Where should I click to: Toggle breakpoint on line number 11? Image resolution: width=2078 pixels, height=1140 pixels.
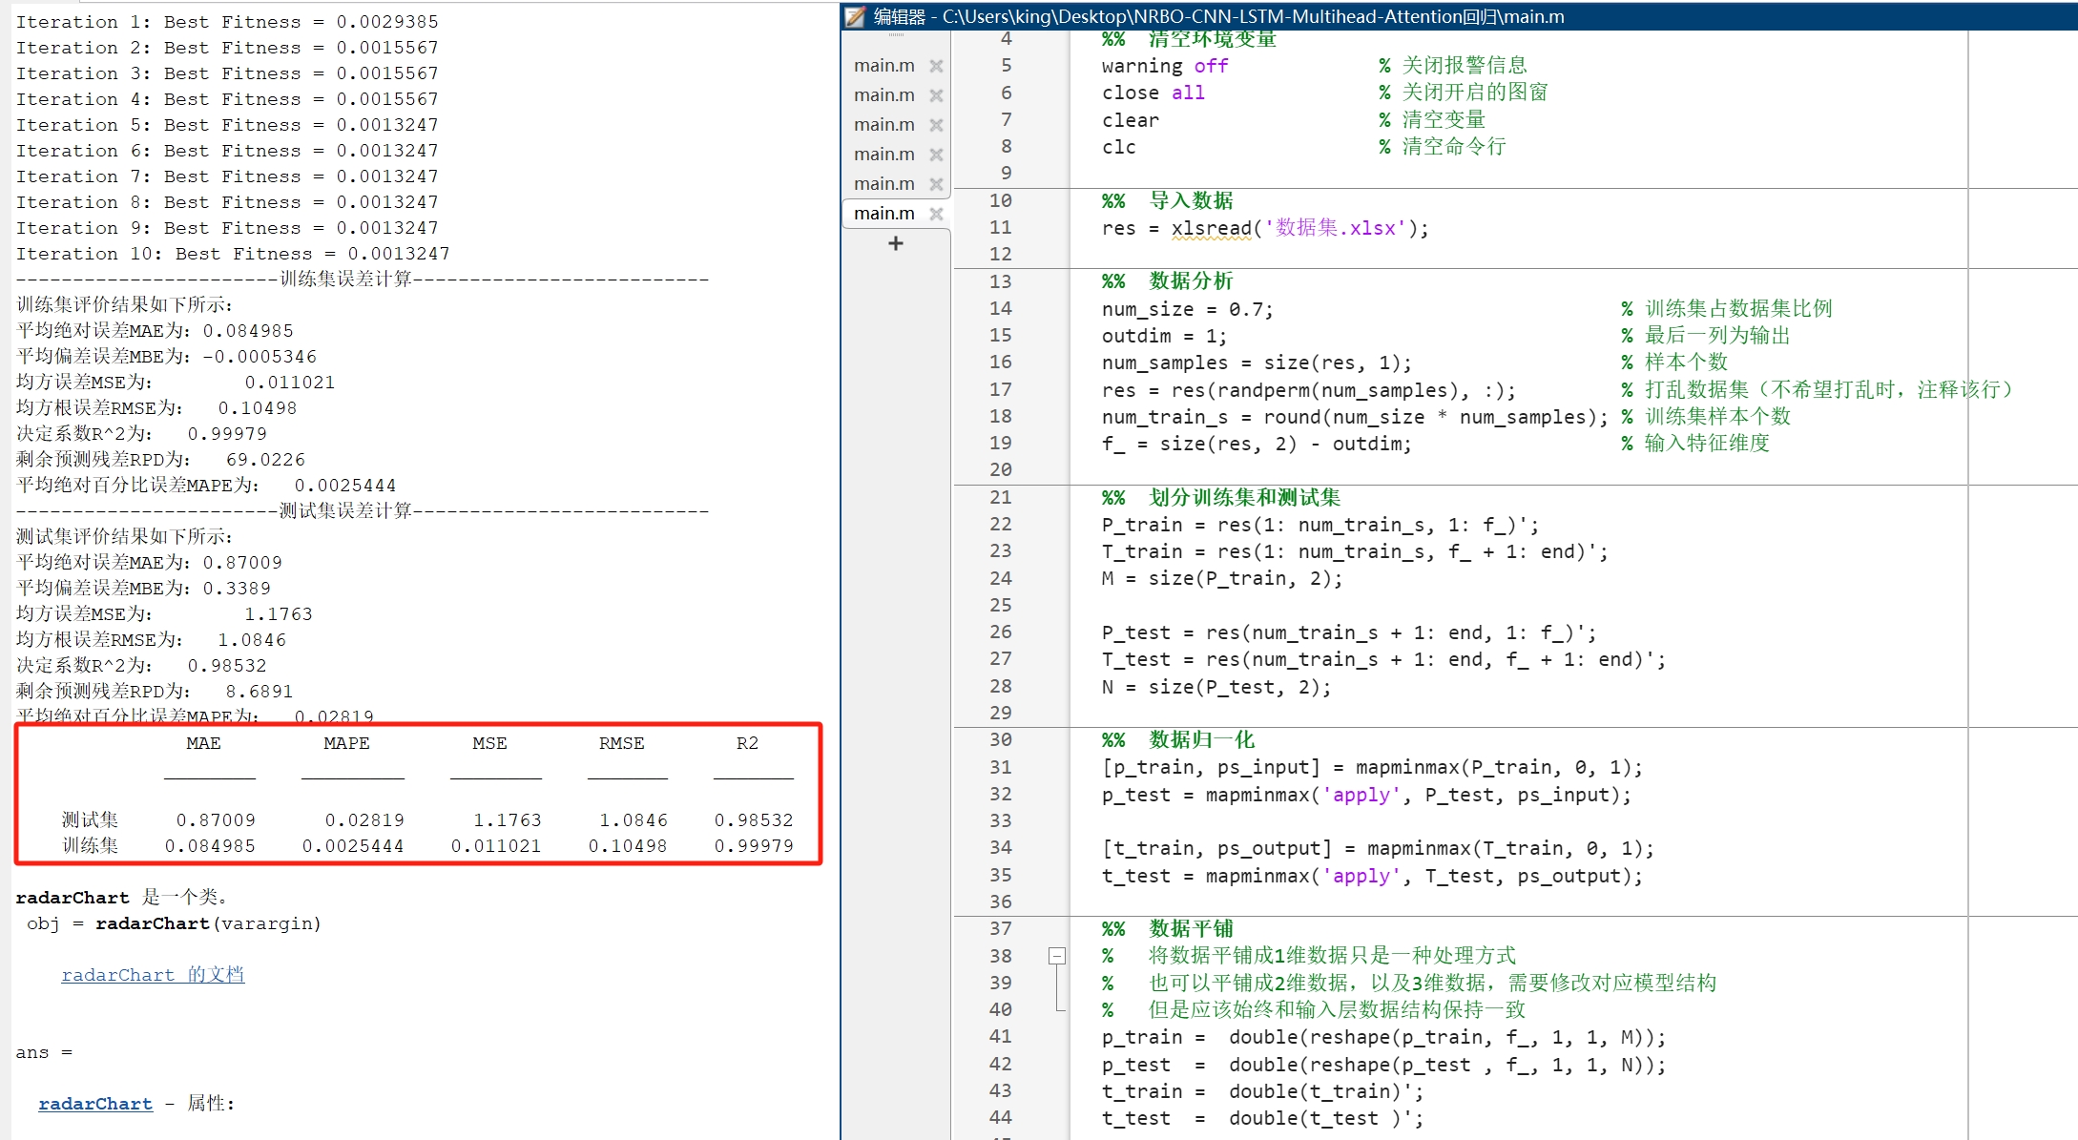pyautogui.click(x=1000, y=228)
